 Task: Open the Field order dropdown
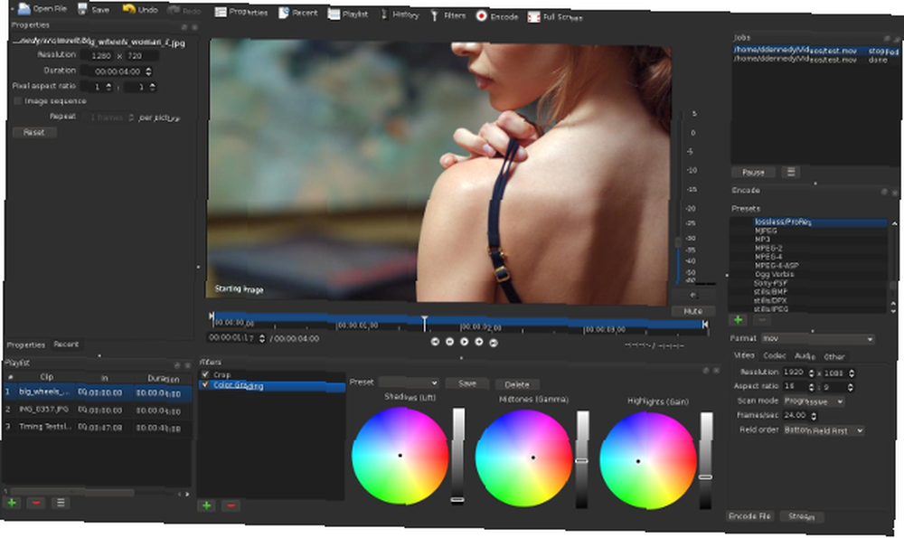[x=824, y=430]
